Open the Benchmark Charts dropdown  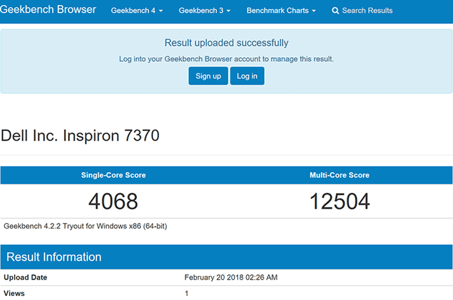(281, 11)
